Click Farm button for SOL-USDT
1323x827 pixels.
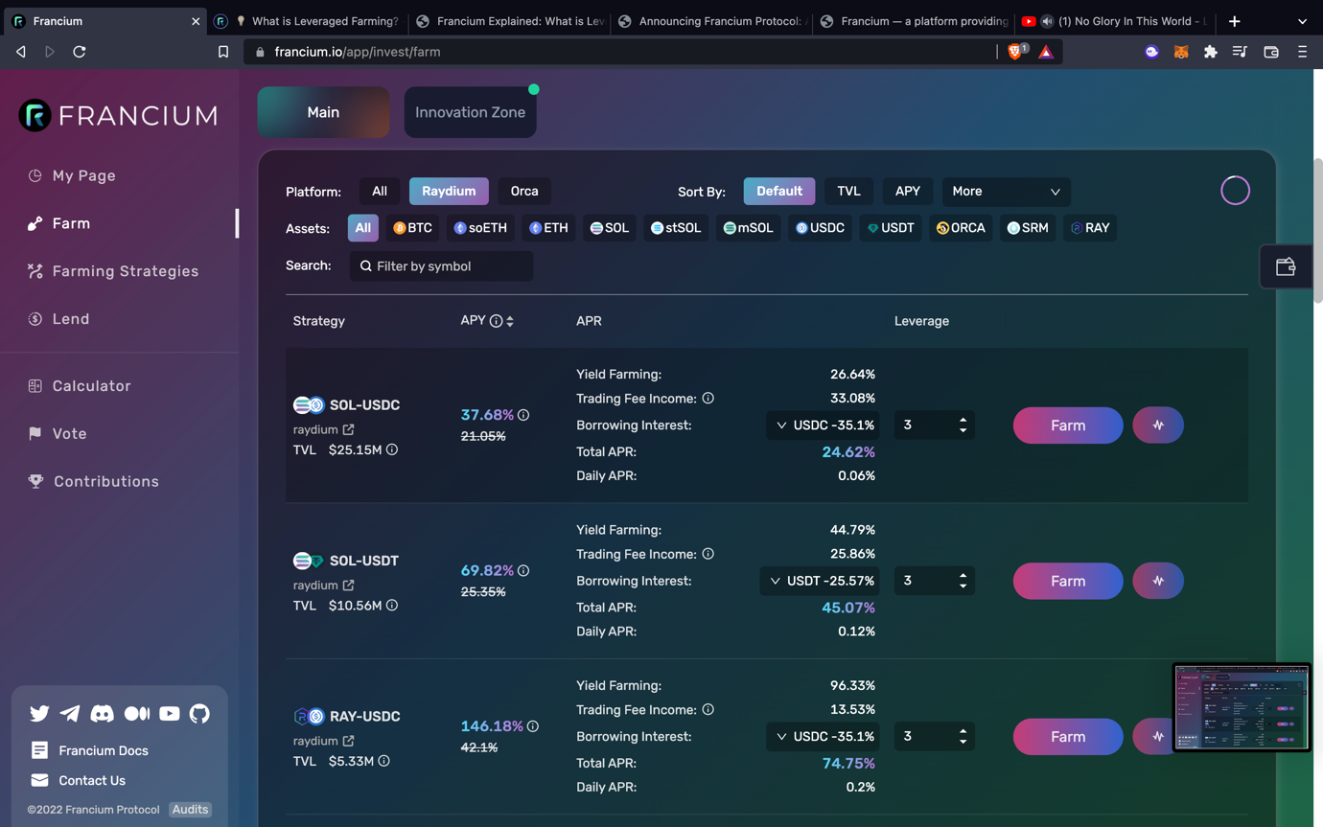tap(1068, 581)
